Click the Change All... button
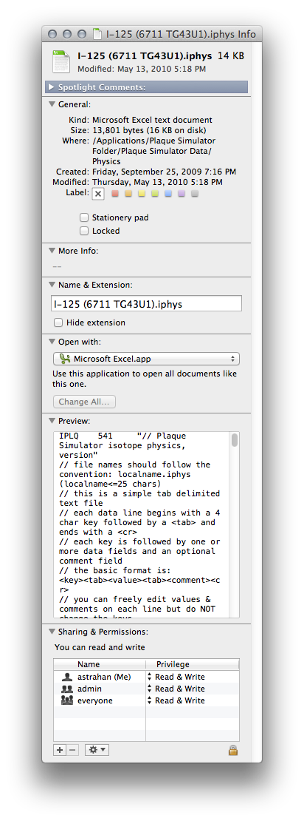304x821 pixels. 84,402
